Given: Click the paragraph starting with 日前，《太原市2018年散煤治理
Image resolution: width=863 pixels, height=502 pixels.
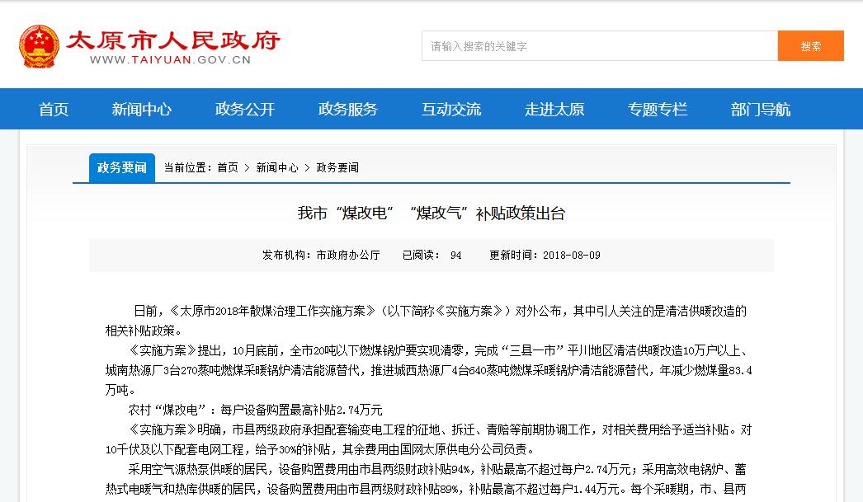Looking at the screenshot, I should [x=426, y=321].
